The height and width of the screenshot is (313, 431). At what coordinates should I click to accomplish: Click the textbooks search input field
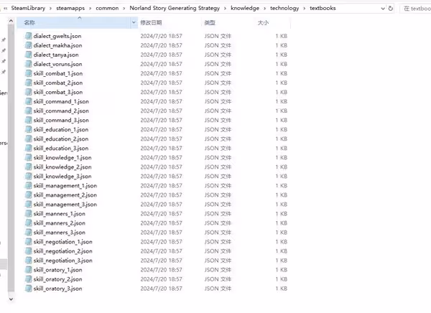(416, 9)
